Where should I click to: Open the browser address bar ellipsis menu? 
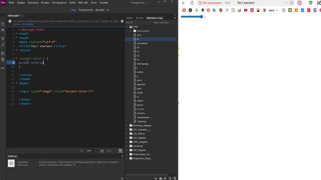[x=286, y=3]
